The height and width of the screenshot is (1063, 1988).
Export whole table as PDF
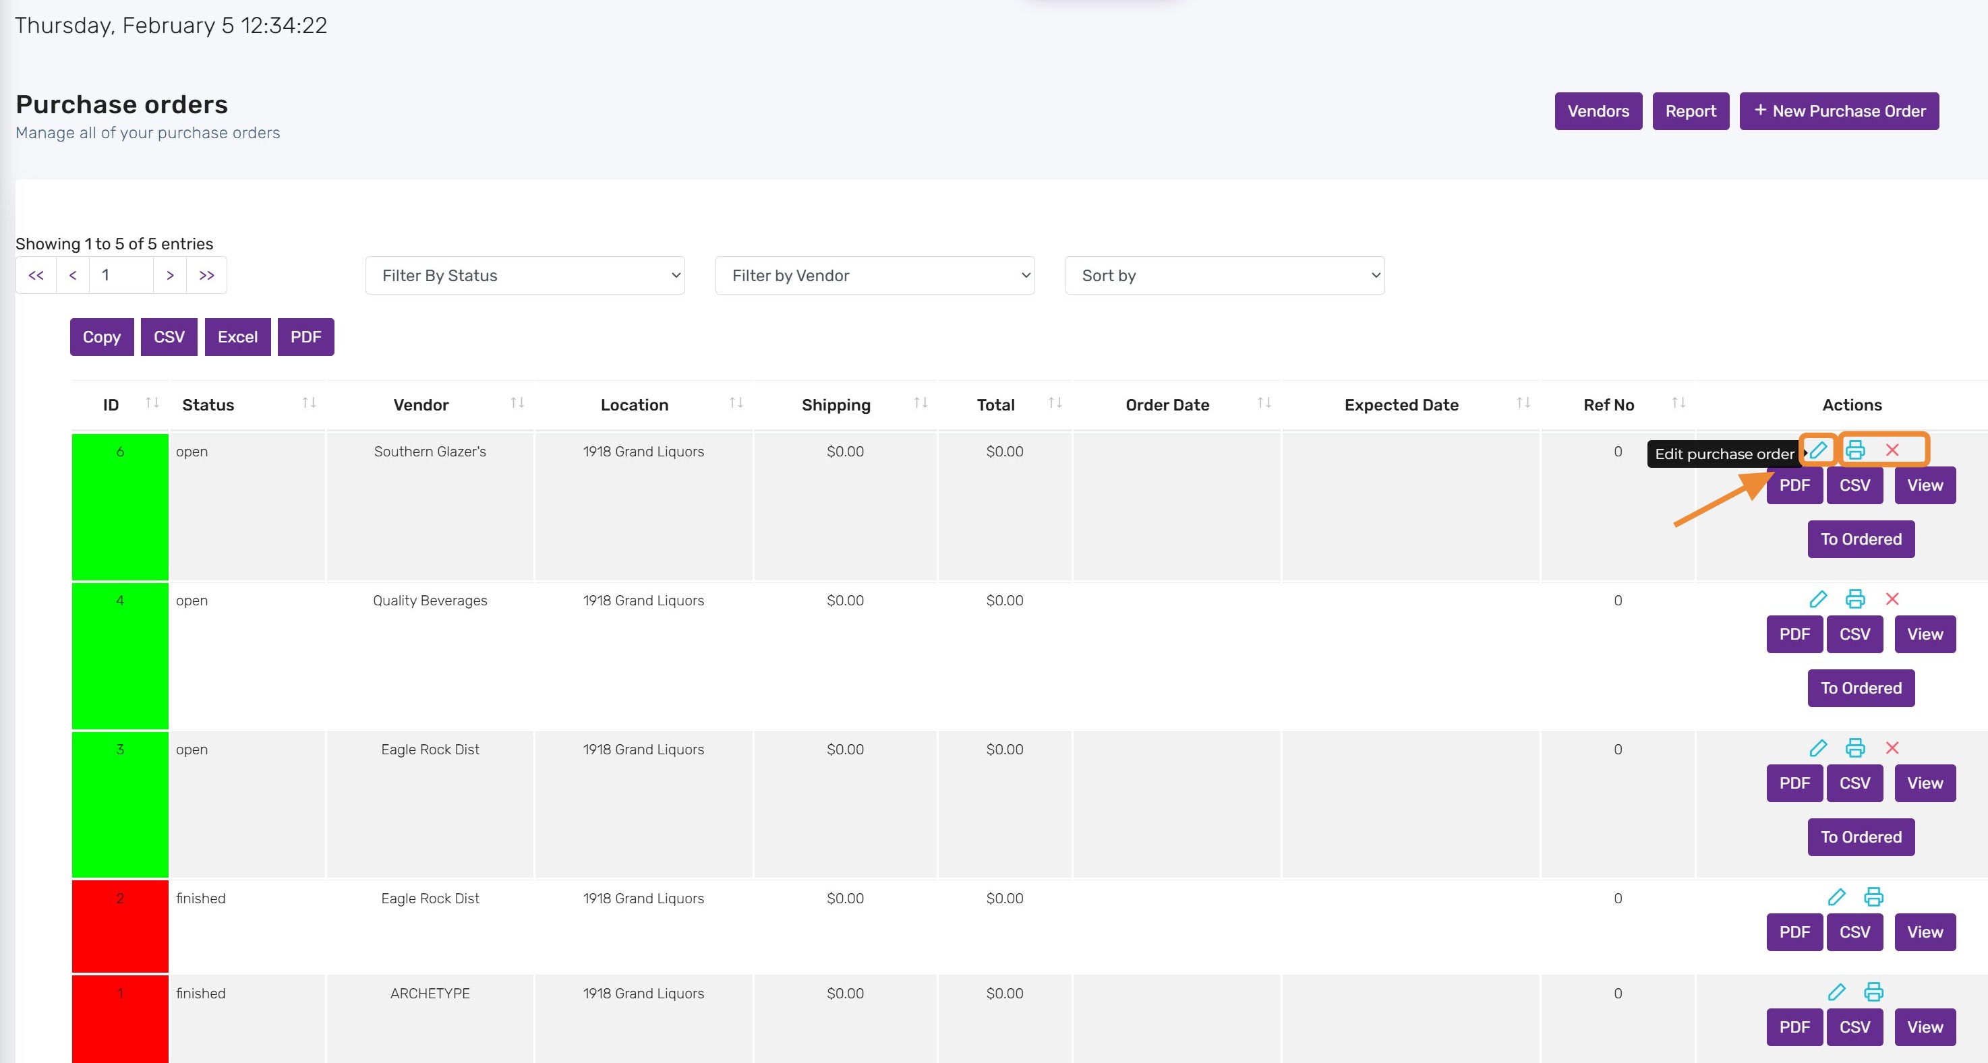(305, 337)
